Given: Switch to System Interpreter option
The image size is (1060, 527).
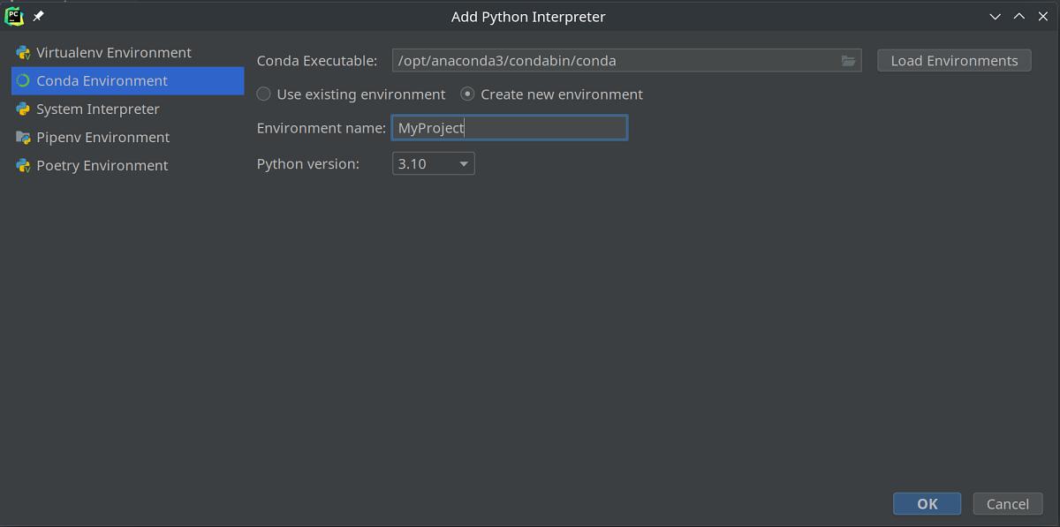Looking at the screenshot, I should (x=97, y=109).
